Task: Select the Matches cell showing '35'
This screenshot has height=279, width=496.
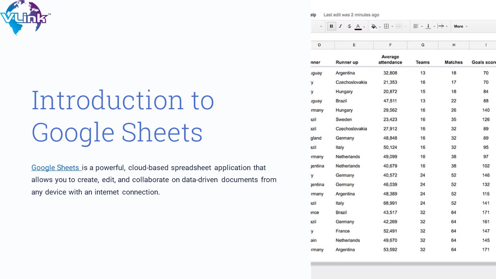Action: [x=454, y=119]
